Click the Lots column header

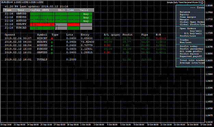pos(70,35)
